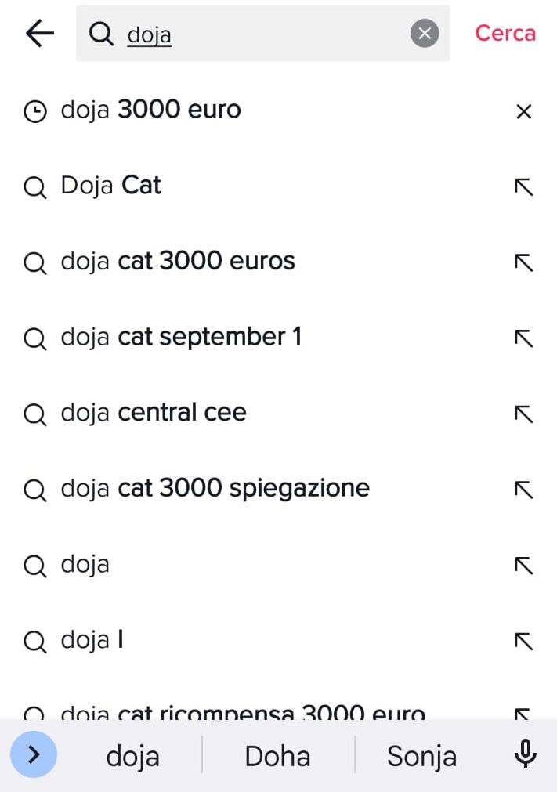Tap the search input containing doja

point(235,33)
